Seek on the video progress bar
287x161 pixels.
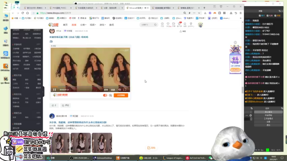(x=90, y=87)
